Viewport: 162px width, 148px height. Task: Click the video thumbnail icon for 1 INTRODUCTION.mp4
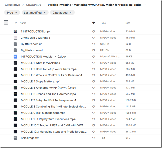(x=15, y=31)
